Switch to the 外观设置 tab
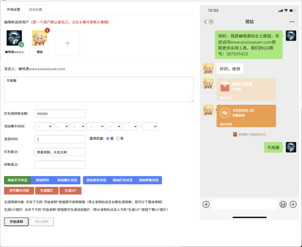This screenshot has height=247, width=302. pos(14,9)
